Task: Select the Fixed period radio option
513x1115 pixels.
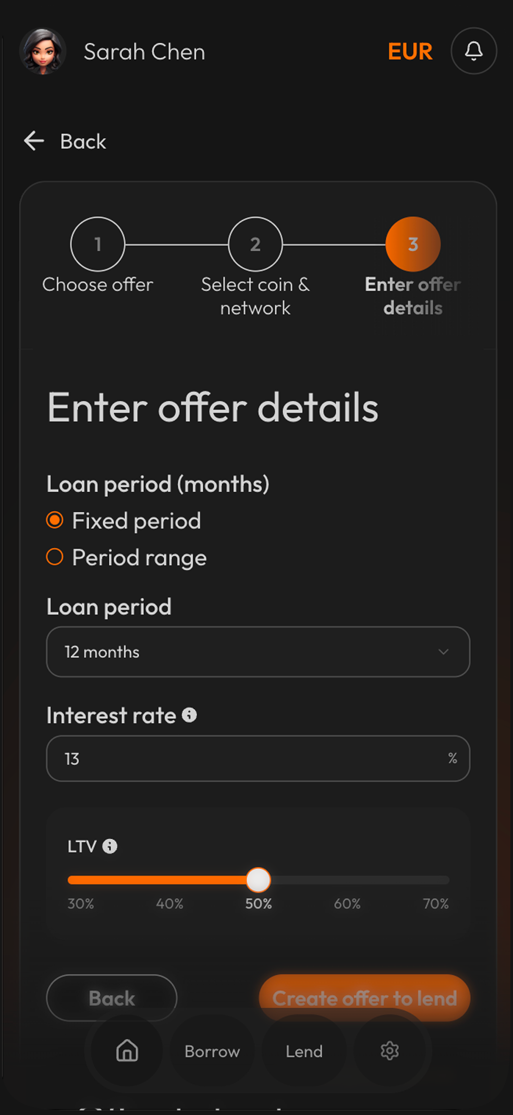Action: coord(55,520)
